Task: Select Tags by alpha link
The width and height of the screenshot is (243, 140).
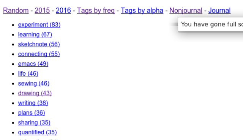Action: (x=142, y=11)
